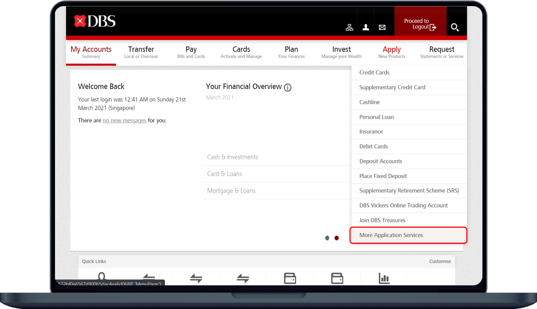
Task: Open the Invest menu tab
Action: point(342,52)
